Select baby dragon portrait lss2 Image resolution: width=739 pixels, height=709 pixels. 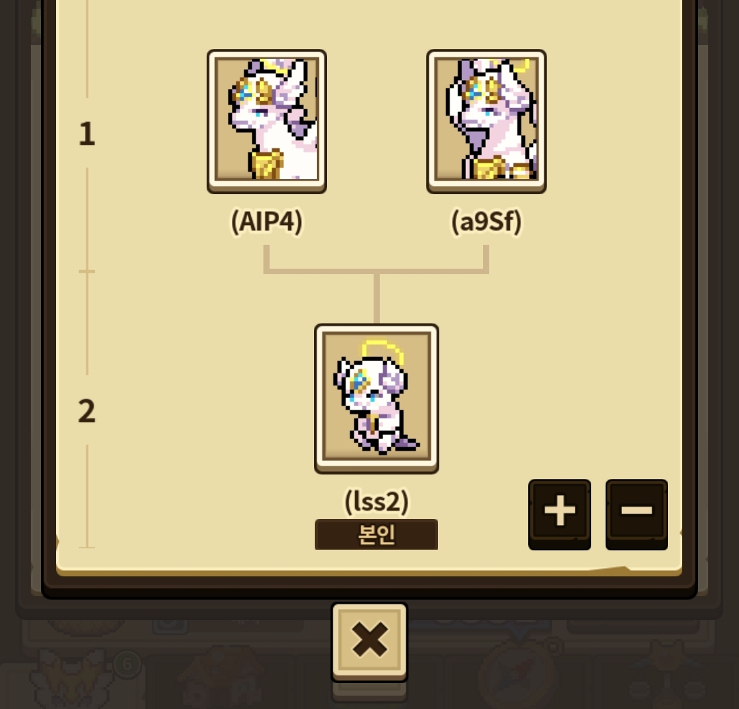(x=376, y=399)
